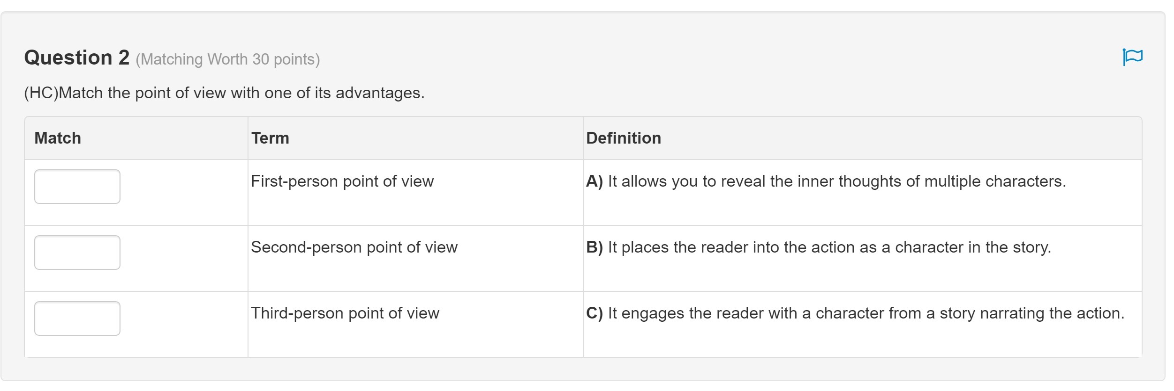Click the bold C) definition label
Image resolution: width=1174 pixels, height=391 pixels.
[594, 313]
